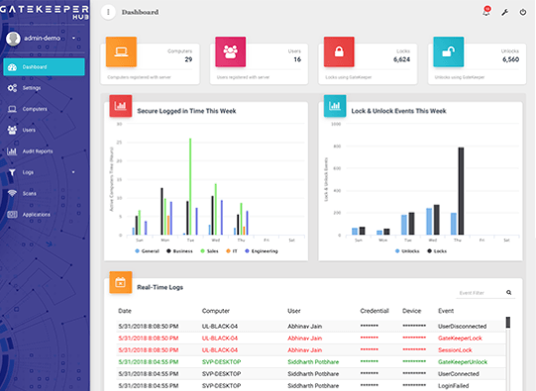536x391 pixels.
Task: Click the Event Filter input field
Action: pyautogui.click(x=481, y=293)
